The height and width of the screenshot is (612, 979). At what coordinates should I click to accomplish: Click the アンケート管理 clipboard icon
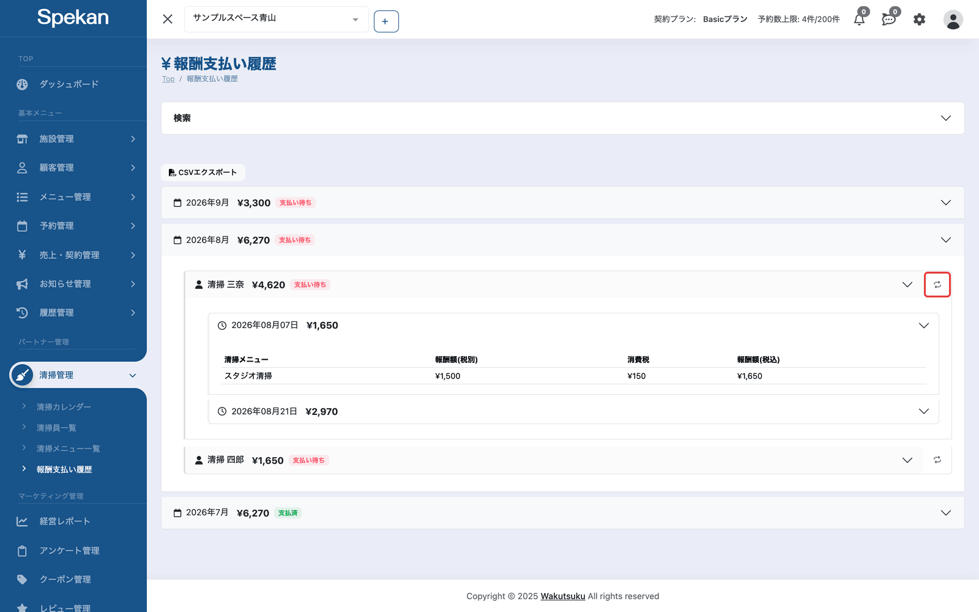coord(22,551)
